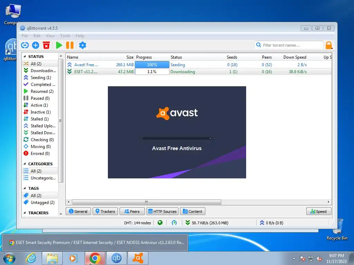Image resolution: width=354 pixels, height=265 pixels.
Task: Sort by the Size column header
Action: [x=118, y=57]
